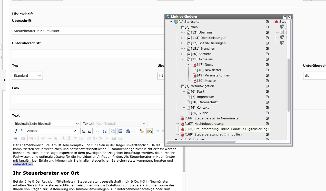Toggle the paste clipboard behavior button
326x191 pixels.
pos(150,131)
